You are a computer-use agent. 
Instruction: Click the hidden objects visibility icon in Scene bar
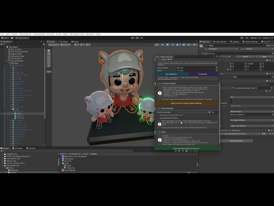tap(184, 45)
